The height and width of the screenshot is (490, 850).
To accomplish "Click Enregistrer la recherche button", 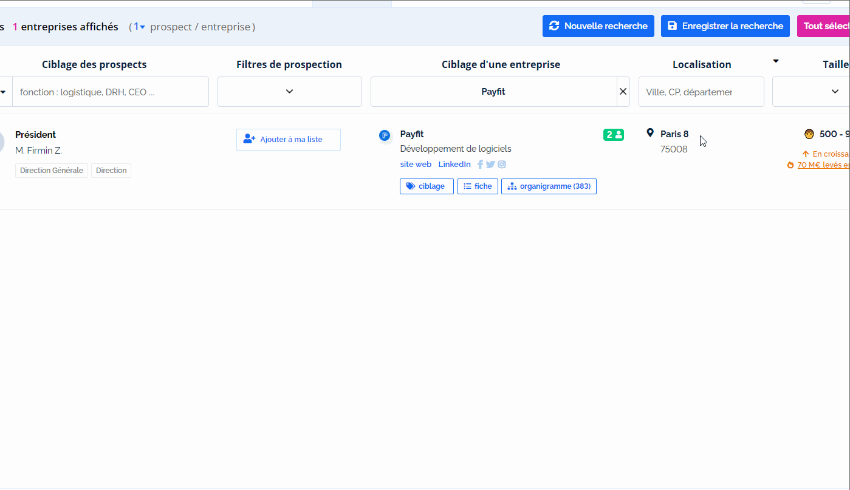I will 725,26.
